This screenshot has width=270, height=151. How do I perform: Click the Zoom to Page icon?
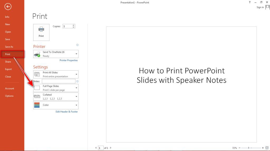[x=267, y=148]
